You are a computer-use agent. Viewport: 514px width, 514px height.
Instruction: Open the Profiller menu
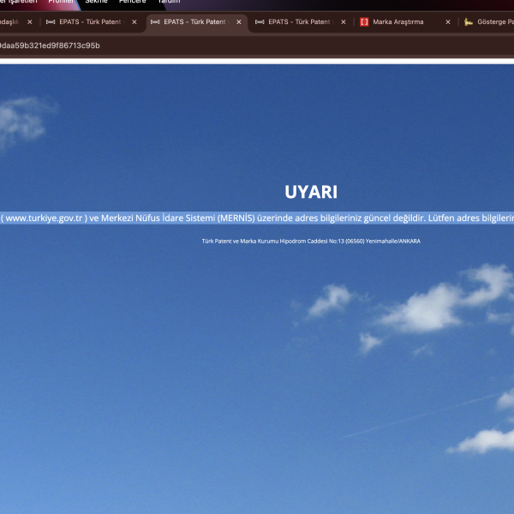pyautogui.click(x=61, y=2)
